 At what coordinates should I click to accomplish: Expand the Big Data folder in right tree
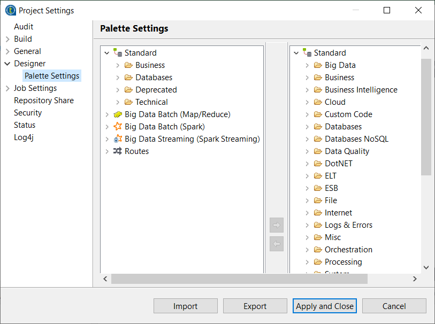tap(307, 65)
